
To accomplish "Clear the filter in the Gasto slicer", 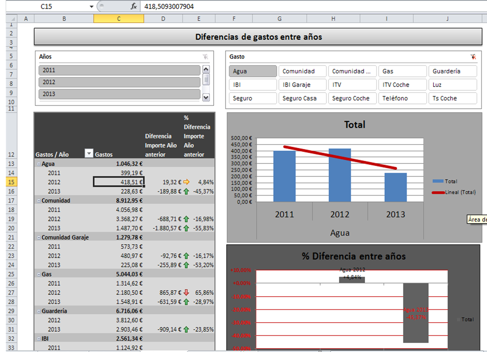I will pos(473,57).
